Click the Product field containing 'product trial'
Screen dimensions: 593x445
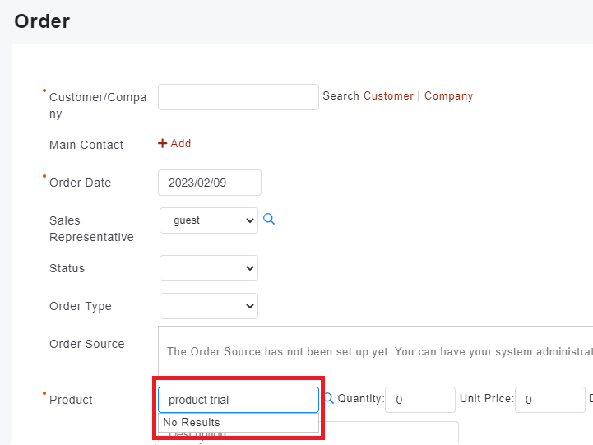click(x=238, y=400)
